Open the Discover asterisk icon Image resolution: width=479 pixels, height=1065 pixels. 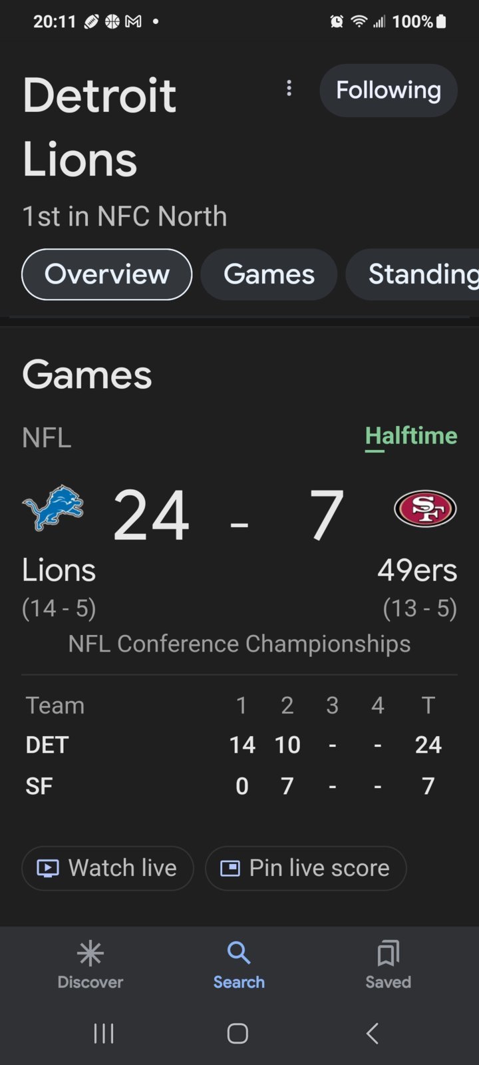pyautogui.click(x=90, y=953)
